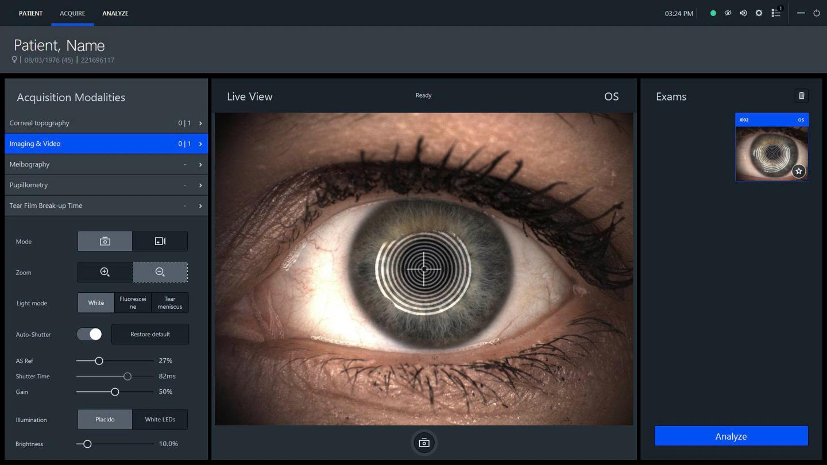The width and height of the screenshot is (827, 465).
Task: Switch to video recording mode
Action: click(x=160, y=242)
